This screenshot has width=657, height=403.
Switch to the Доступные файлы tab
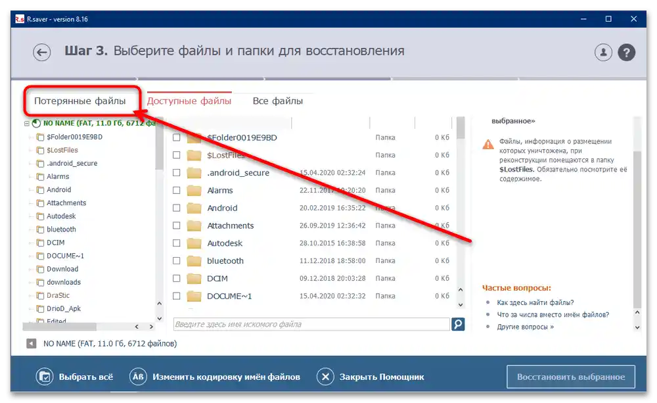[x=189, y=101]
